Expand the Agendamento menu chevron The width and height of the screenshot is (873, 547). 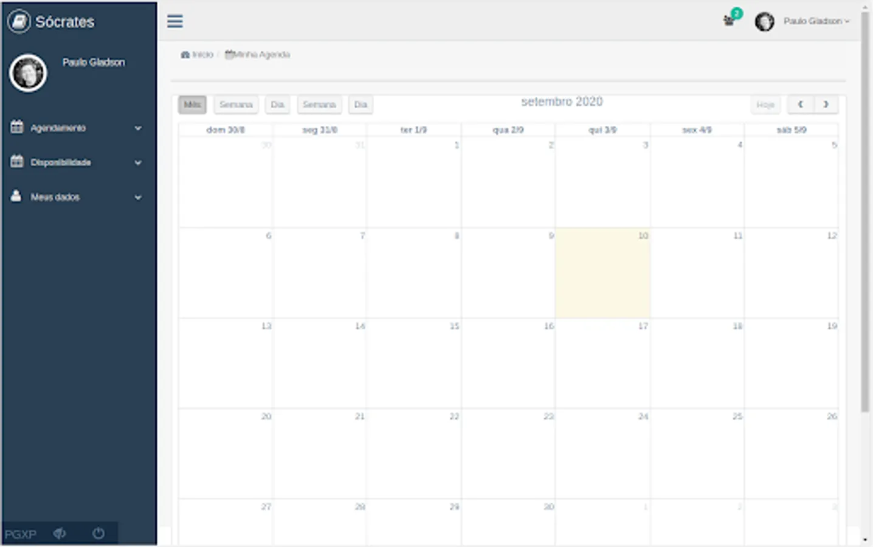pos(138,128)
